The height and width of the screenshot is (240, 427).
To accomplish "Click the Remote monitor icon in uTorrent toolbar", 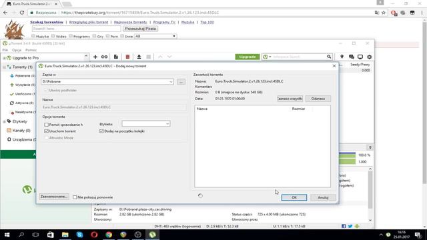I will (x=360, y=57).
